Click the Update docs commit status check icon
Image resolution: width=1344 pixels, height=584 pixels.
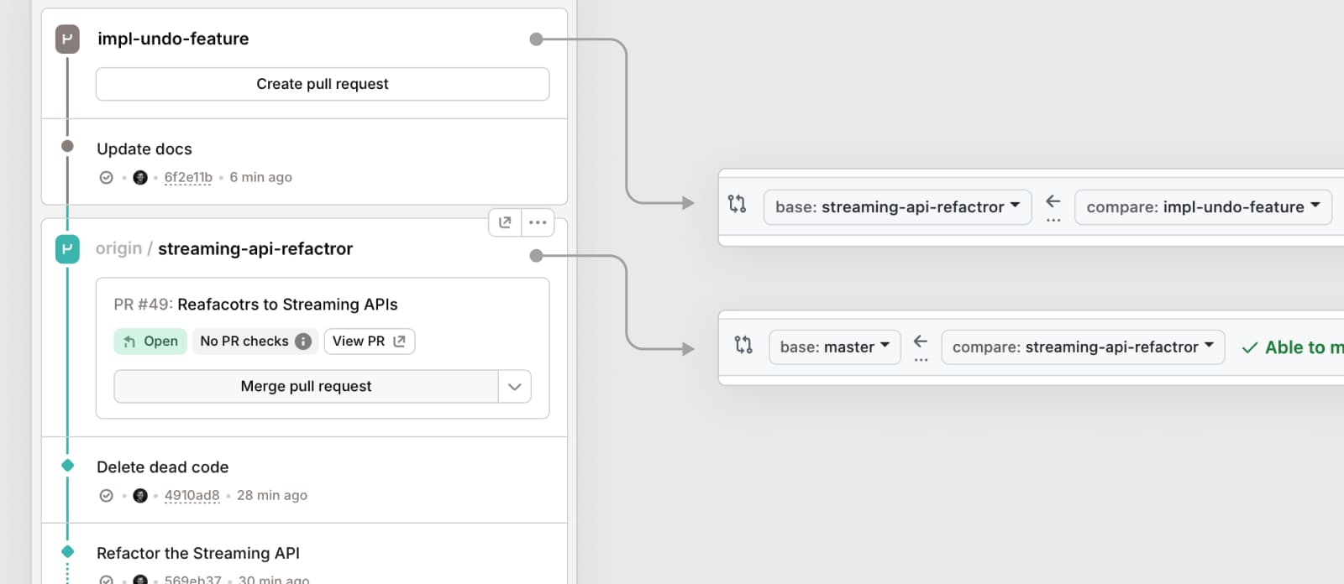pos(107,178)
